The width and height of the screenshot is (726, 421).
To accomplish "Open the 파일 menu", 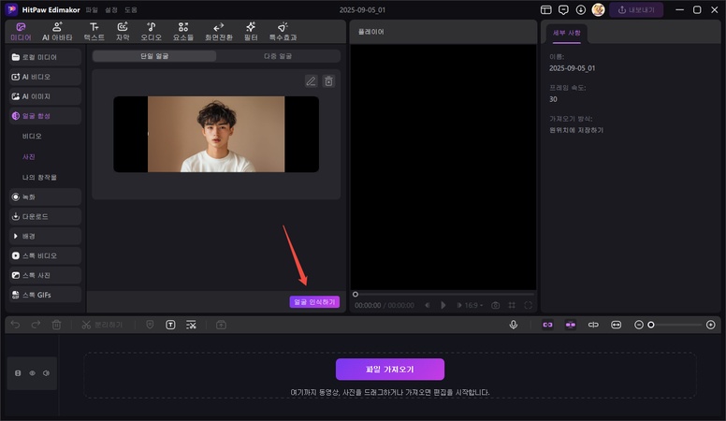I will 92,9.
